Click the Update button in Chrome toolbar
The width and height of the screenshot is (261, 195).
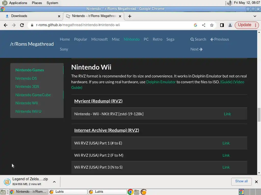point(244,25)
